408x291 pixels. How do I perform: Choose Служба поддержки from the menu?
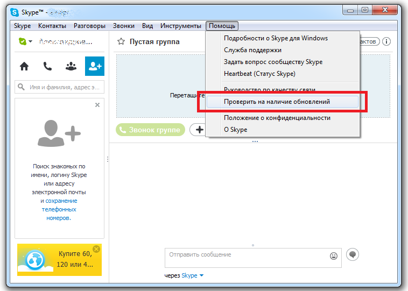click(283, 50)
